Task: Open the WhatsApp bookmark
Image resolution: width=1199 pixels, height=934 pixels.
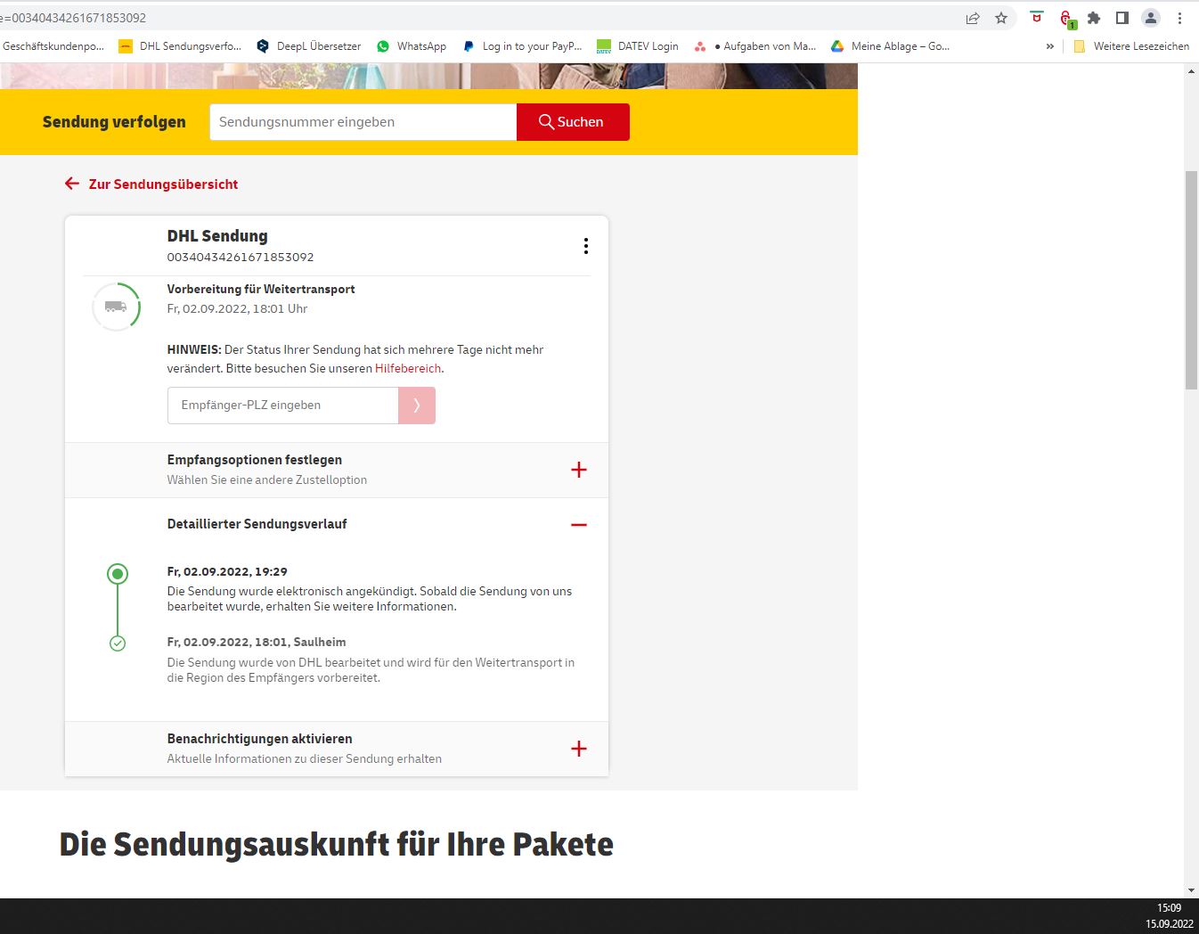Action: (x=412, y=46)
